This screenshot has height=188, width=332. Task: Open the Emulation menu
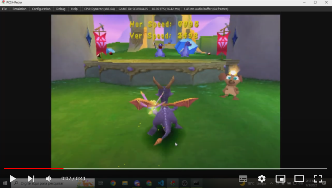click(20, 9)
